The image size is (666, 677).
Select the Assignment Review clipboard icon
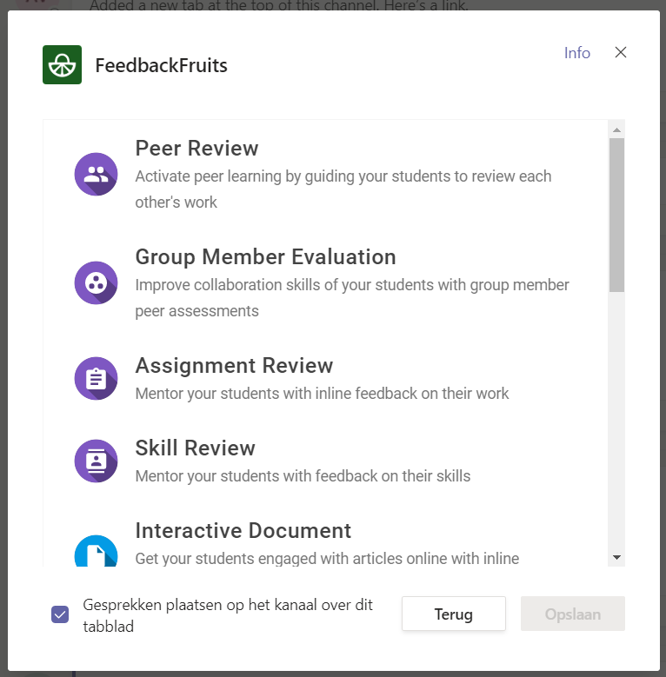(x=96, y=379)
